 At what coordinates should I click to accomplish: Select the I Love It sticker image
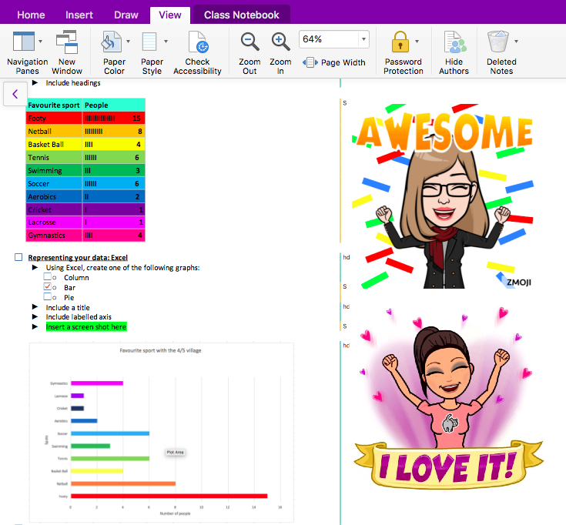[x=449, y=399]
